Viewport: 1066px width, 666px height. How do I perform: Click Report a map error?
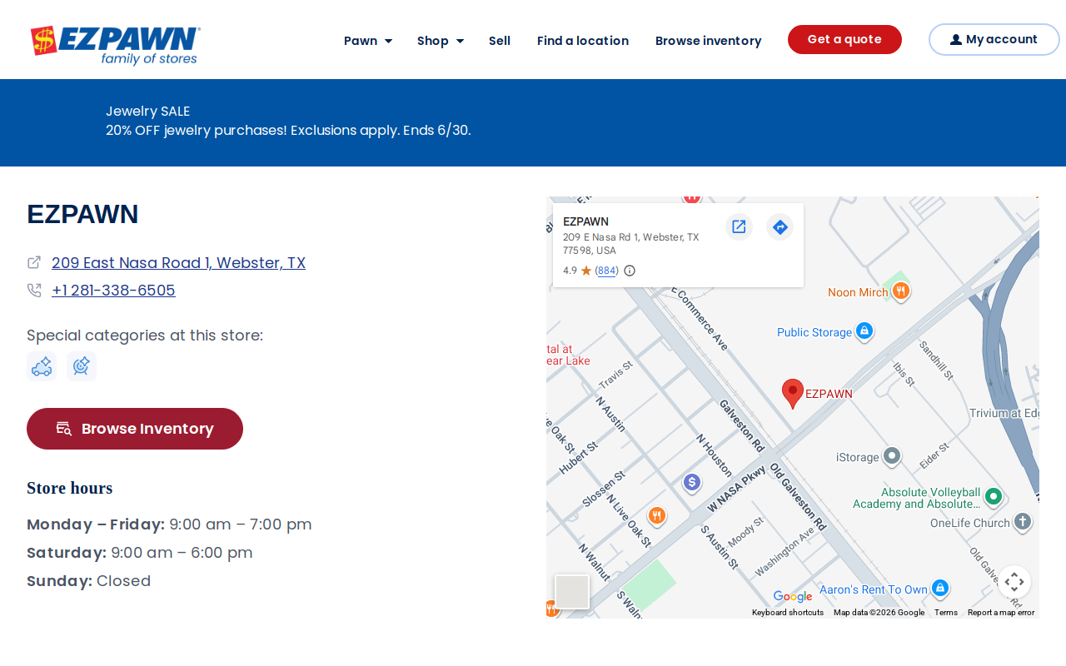pyautogui.click(x=1001, y=613)
